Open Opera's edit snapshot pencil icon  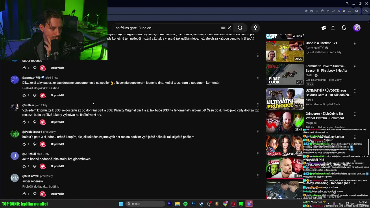pyautogui.click(x=312, y=11)
